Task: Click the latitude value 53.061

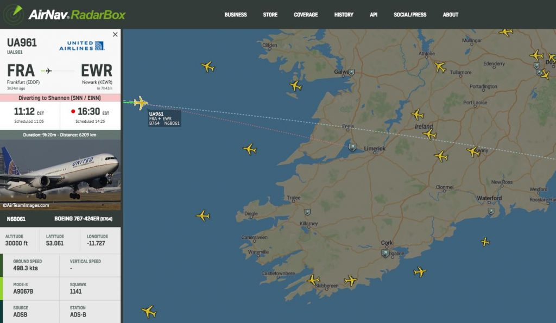Action: tap(55, 243)
